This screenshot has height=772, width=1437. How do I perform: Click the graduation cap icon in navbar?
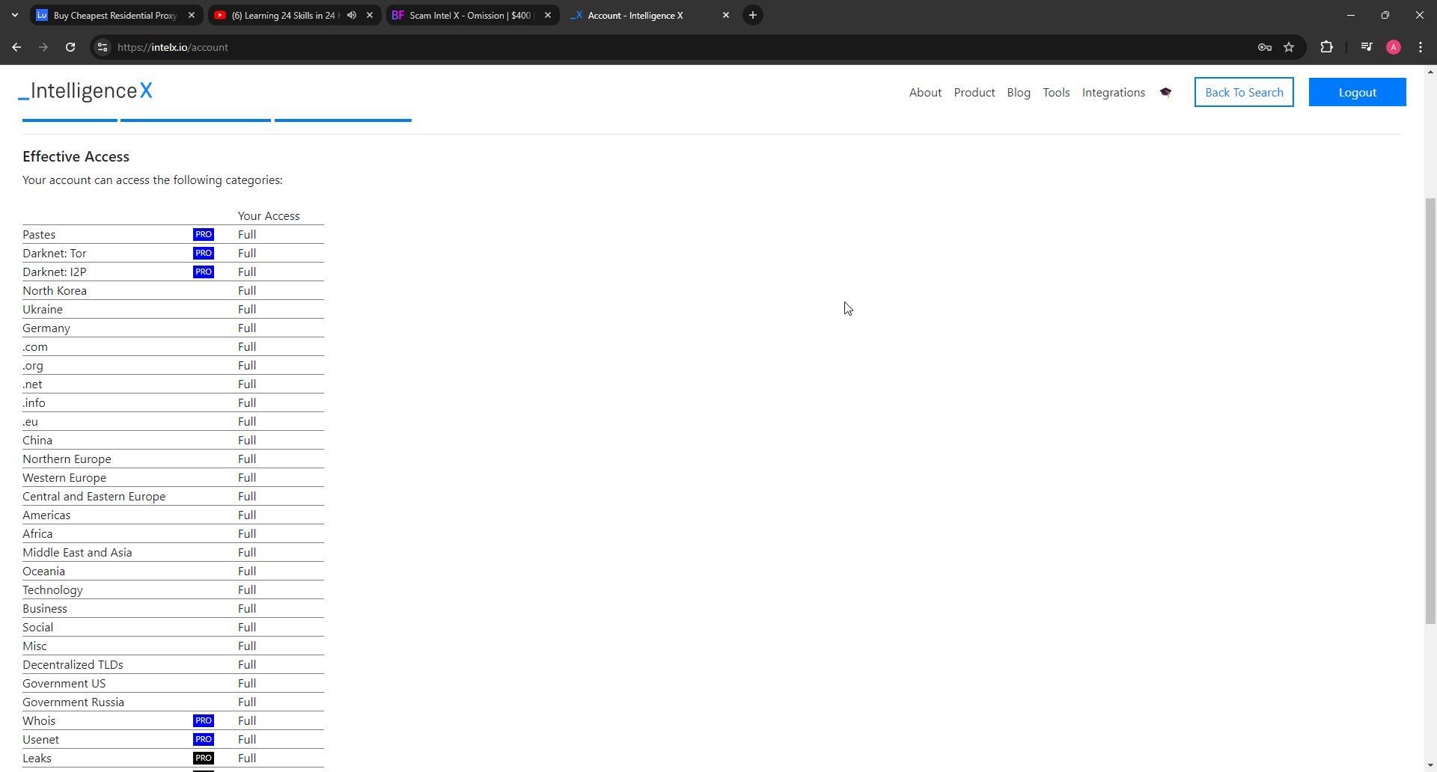[1165, 92]
